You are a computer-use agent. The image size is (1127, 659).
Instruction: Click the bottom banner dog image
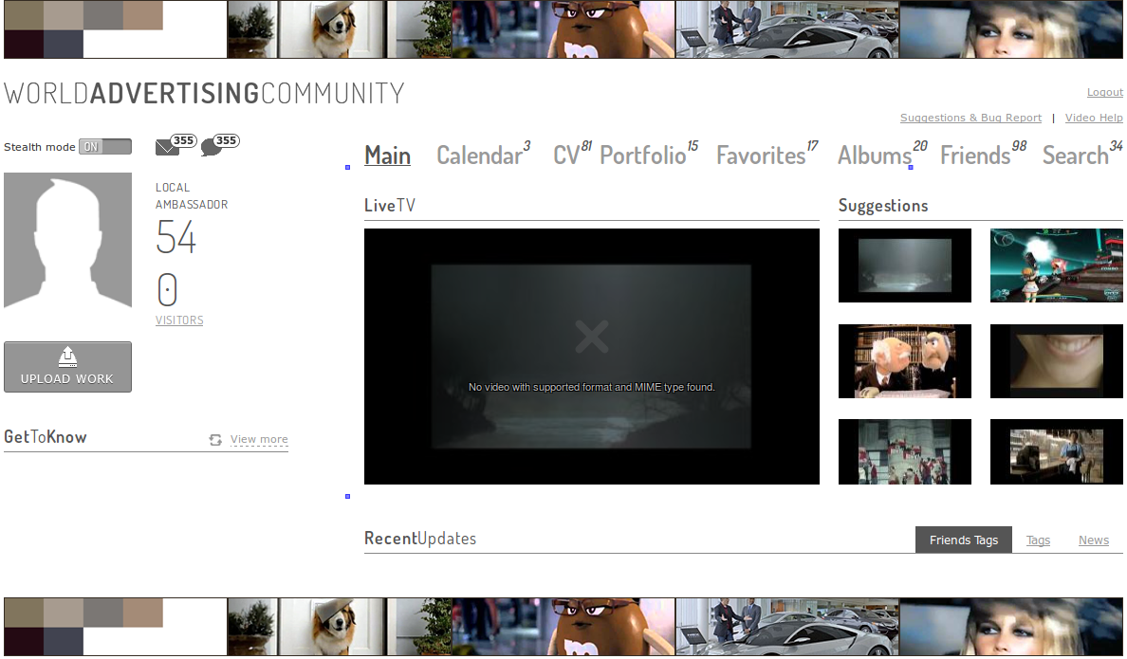[340, 626]
